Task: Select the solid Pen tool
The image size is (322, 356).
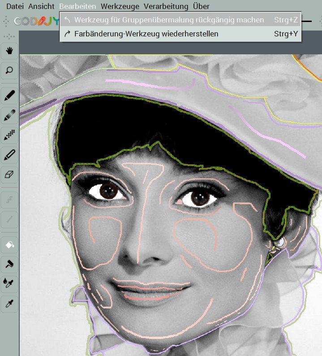Action: click(9, 95)
